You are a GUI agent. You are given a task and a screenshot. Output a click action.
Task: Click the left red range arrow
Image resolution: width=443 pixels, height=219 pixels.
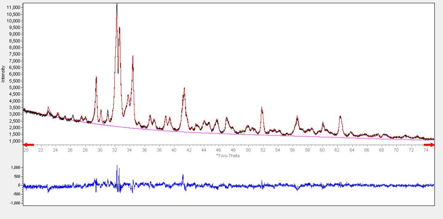tap(28, 144)
